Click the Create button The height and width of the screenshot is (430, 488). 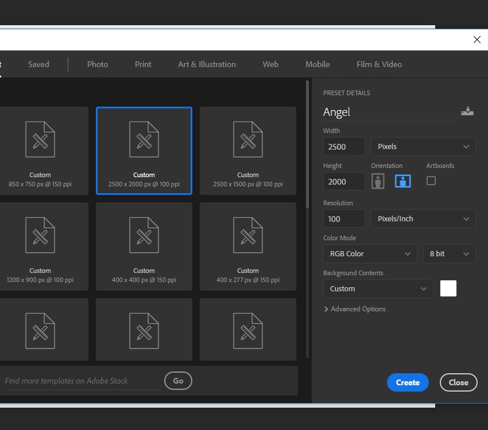click(x=408, y=382)
